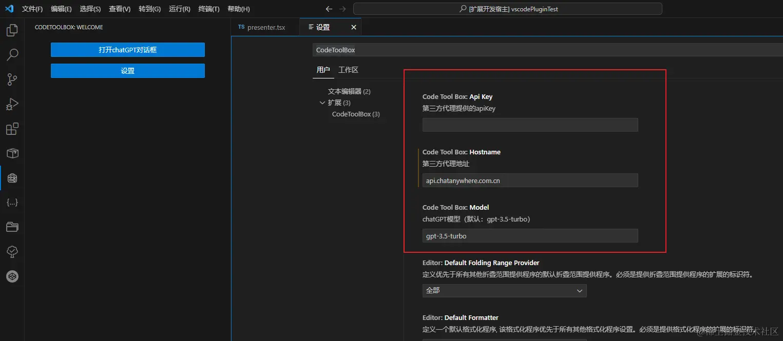Click the Editor: Default Folding Range Provider title
The height and width of the screenshot is (341, 783).
481,263
